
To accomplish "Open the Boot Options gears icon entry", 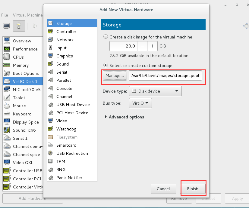I will tap(7, 73).
